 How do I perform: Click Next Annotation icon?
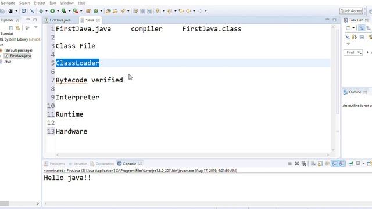(x=158, y=11)
